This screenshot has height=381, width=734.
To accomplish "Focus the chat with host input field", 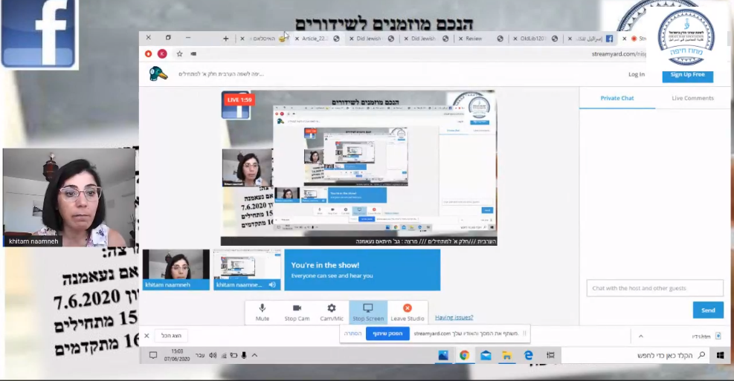I will coord(655,288).
